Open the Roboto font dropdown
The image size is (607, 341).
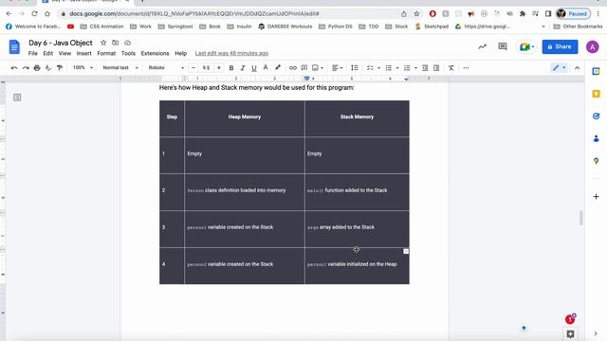pos(166,67)
